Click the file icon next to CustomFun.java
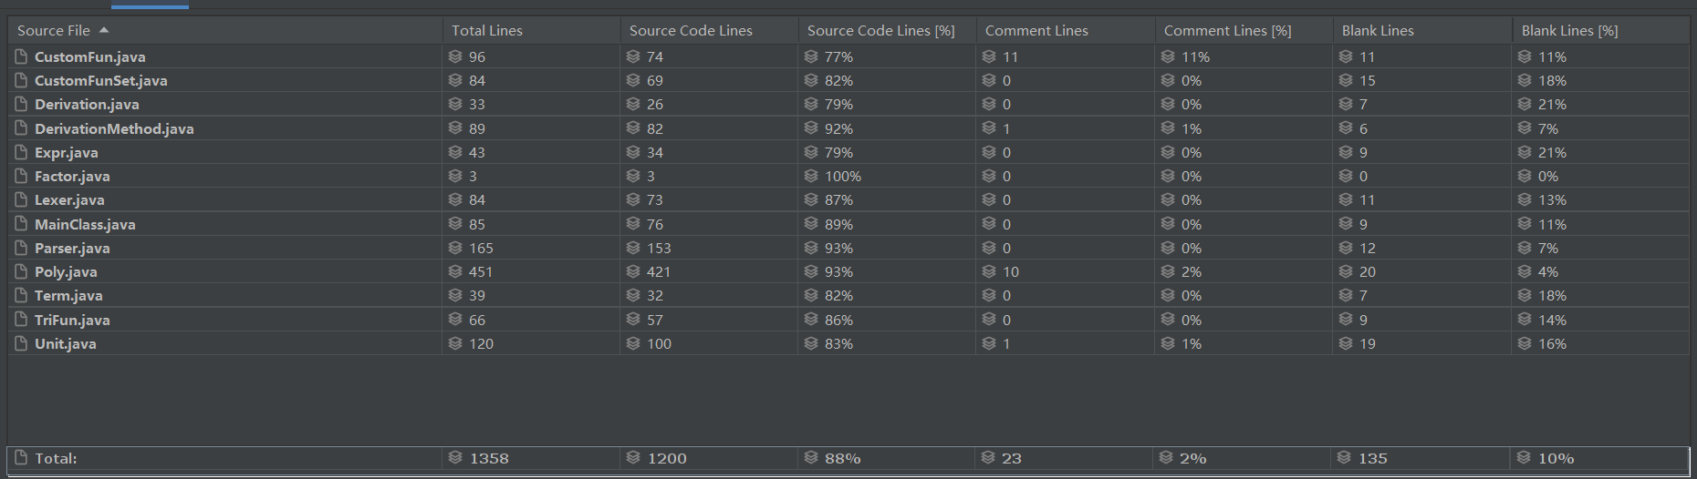 (22, 56)
